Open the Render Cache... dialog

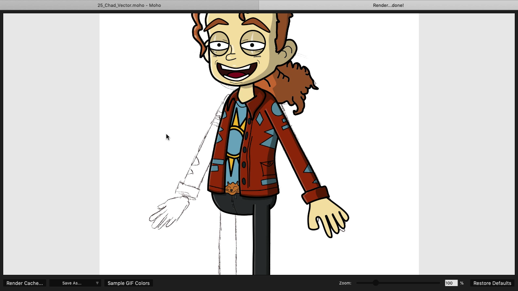pos(24,283)
